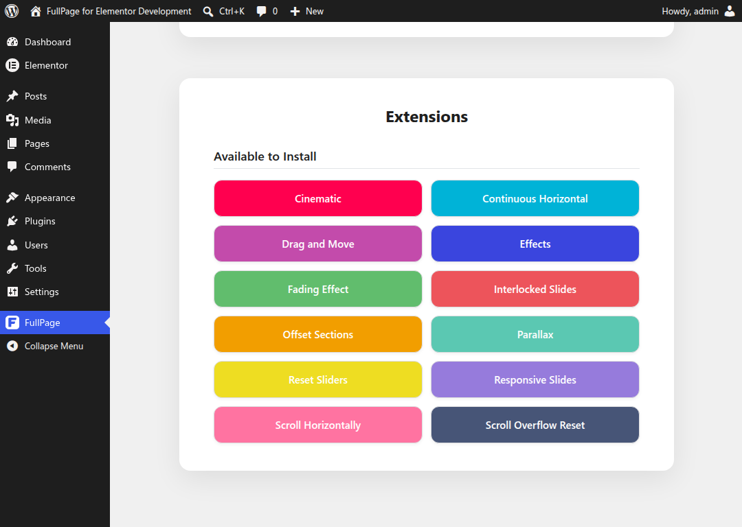This screenshot has height=527, width=742.
Task: Click the admin user avatar icon
Action: [x=730, y=11]
